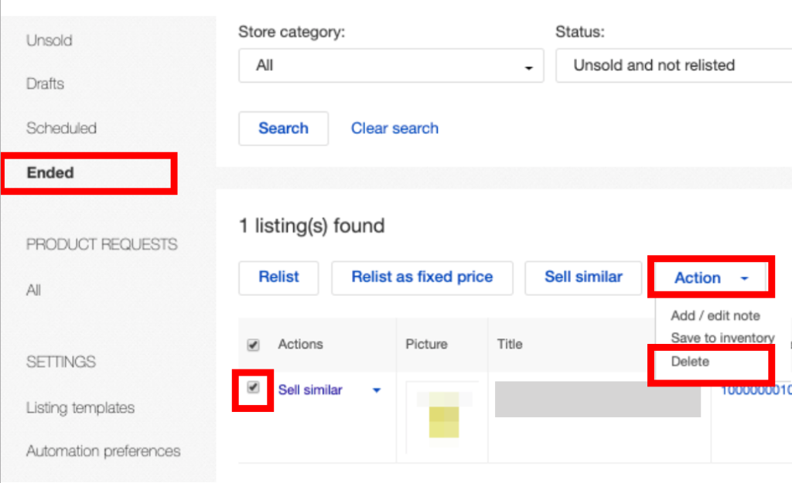Go to Drafts in sidebar
The height and width of the screenshot is (483, 792).
[x=45, y=83]
